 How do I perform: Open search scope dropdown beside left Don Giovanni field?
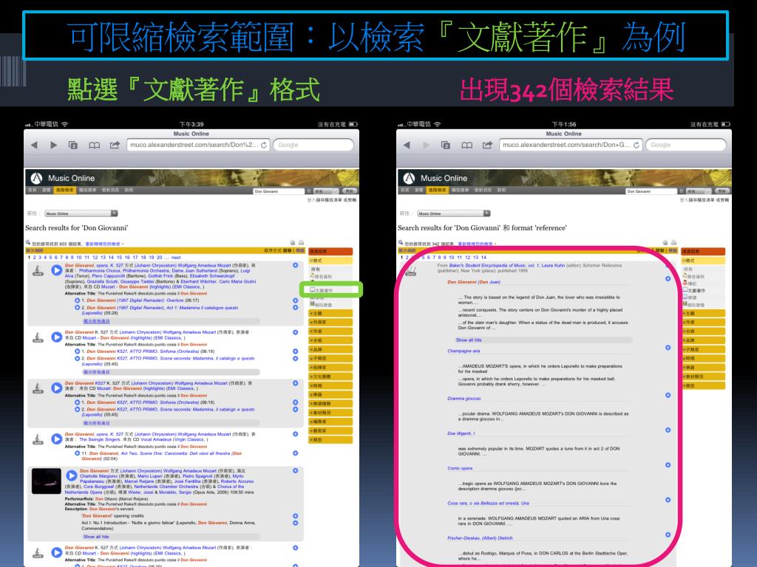coord(326,191)
